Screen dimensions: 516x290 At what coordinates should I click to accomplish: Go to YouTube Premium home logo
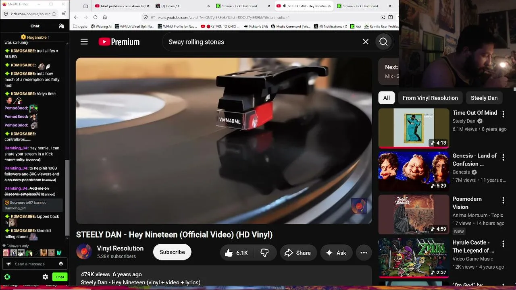[119, 42]
